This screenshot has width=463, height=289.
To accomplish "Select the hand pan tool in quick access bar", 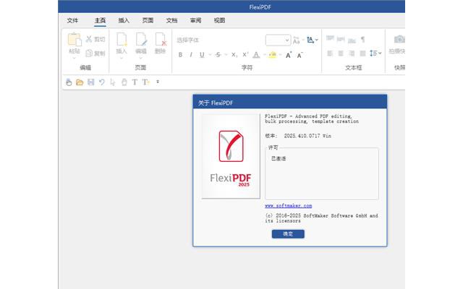I will [x=124, y=82].
